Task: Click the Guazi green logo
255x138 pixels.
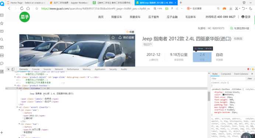Action: [25, 17]
